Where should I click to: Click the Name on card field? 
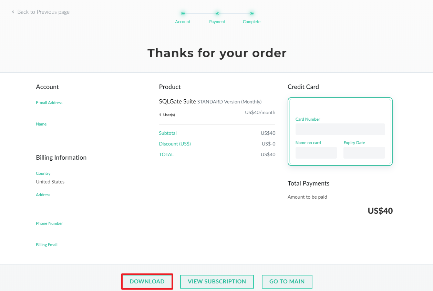[x=316, y=153]
